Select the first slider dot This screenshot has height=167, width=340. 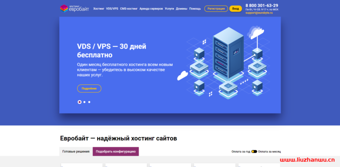pyautogui.click(x=80, y=102)
